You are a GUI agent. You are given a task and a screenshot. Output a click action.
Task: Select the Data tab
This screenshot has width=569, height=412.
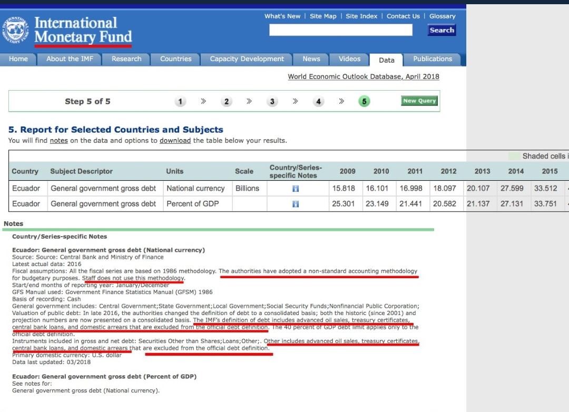click(387, 60)
